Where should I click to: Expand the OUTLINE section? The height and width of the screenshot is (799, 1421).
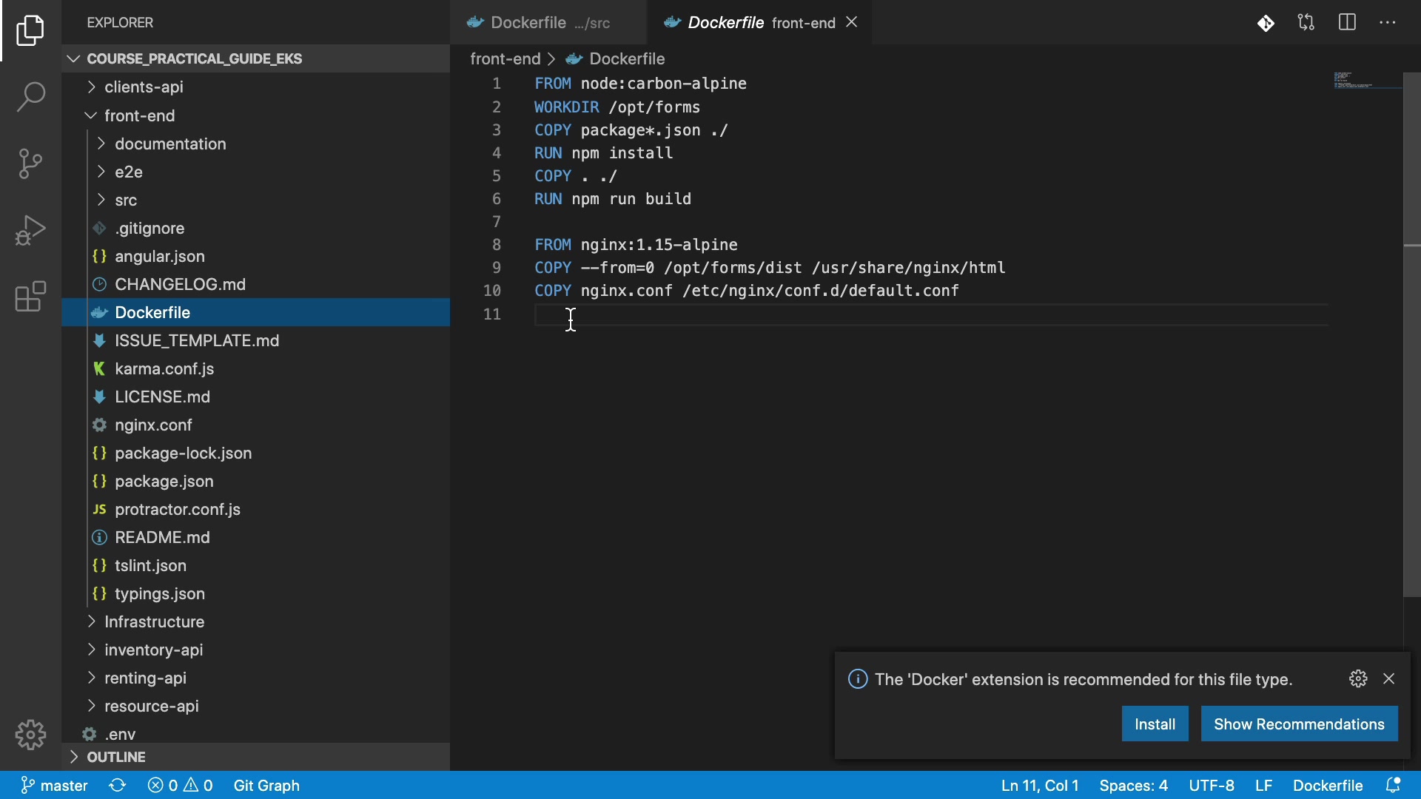[116, 757]
